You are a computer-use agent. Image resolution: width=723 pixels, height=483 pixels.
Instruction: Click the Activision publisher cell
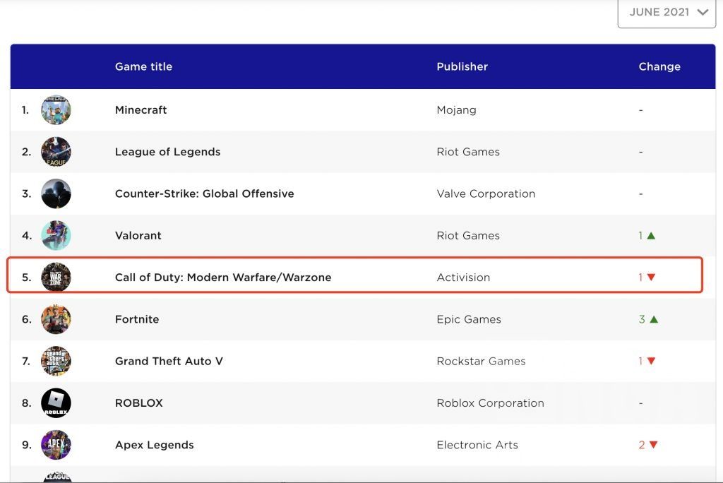(x=463, y=278)
